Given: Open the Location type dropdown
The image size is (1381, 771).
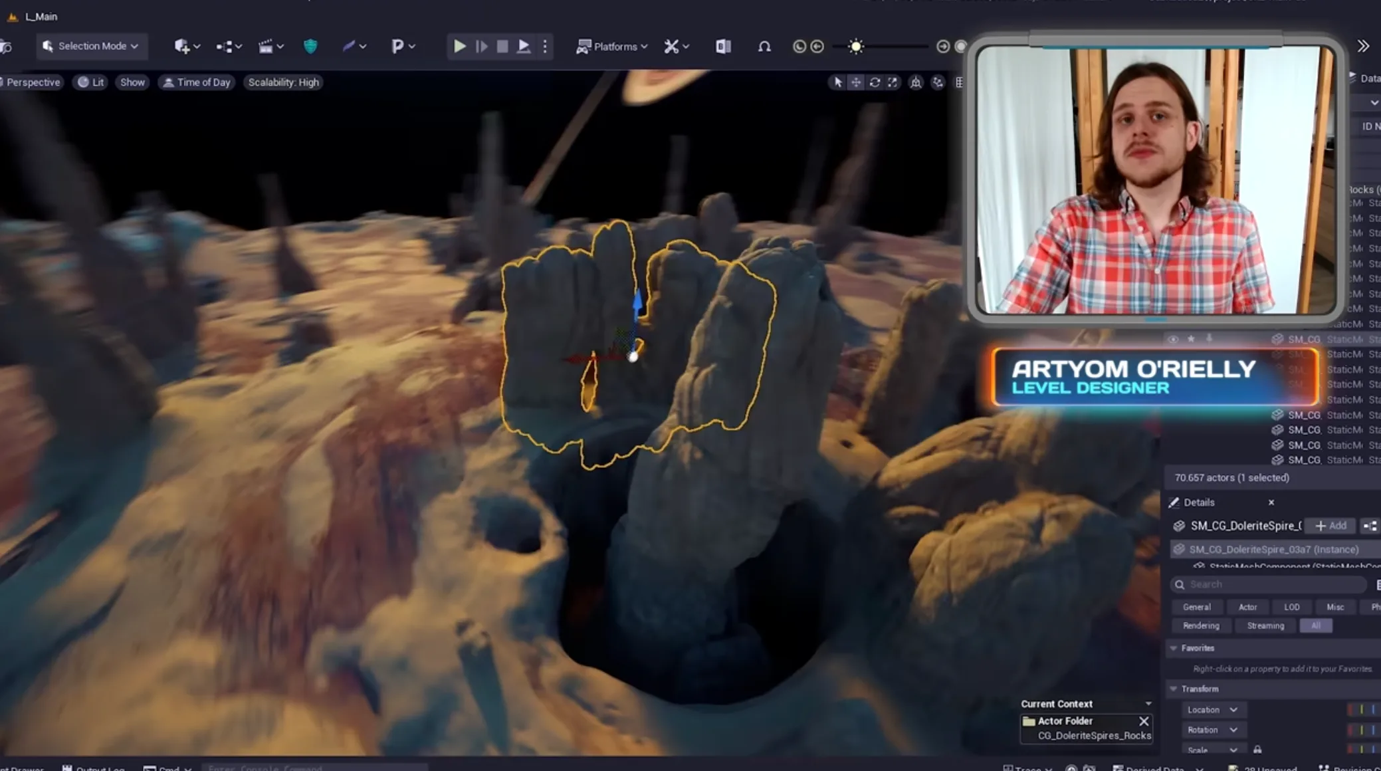Looking at the screenshot, I should pos(1213,710).
